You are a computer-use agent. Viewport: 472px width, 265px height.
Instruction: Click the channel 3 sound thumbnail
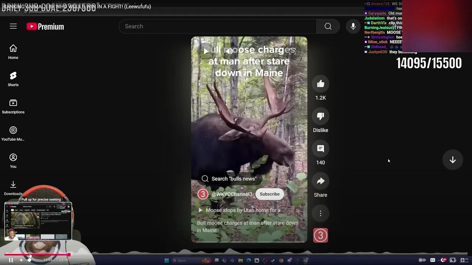coord(320,236)
